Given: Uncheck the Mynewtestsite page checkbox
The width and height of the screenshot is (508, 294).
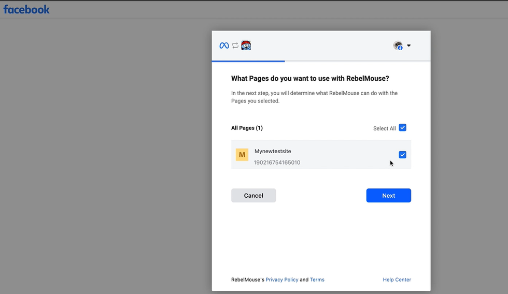Looking at the screenshot, I should pyautogui.click(x=403, y=155).
